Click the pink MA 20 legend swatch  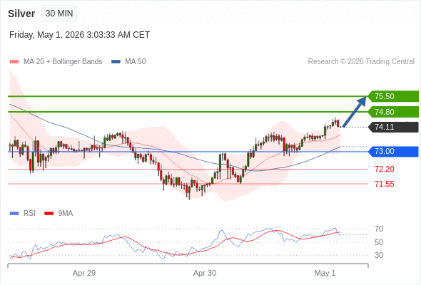click(x=14, y=62)
